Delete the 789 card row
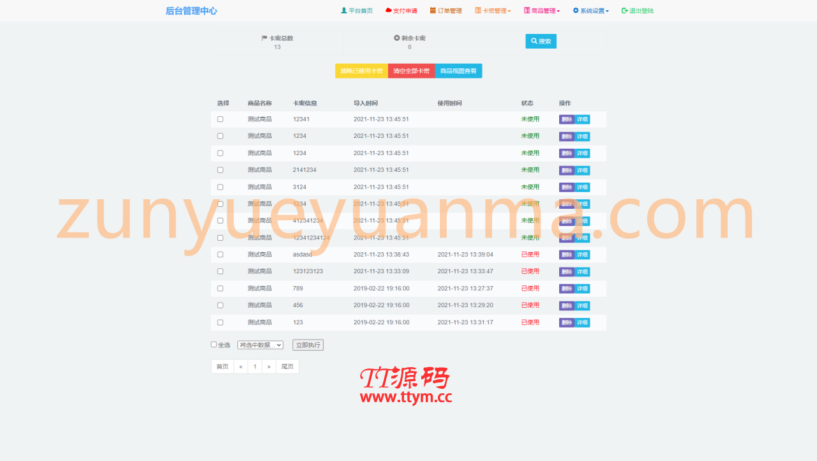 (567, 289)
